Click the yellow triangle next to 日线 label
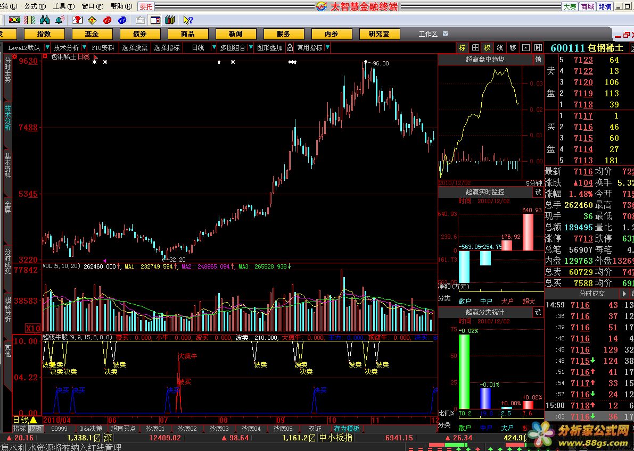 click(x=34, y=420)
